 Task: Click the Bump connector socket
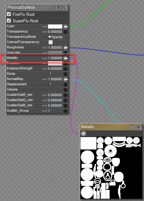pos(65,74)
